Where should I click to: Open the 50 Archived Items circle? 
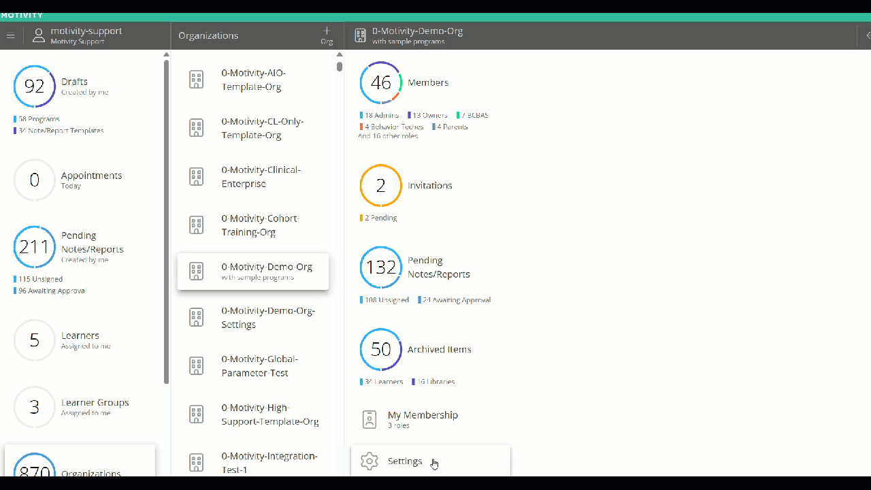click(x=381, y=349)
